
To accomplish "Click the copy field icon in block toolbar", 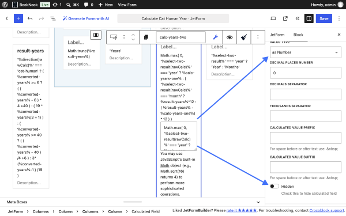I will [x=146, y=37].
